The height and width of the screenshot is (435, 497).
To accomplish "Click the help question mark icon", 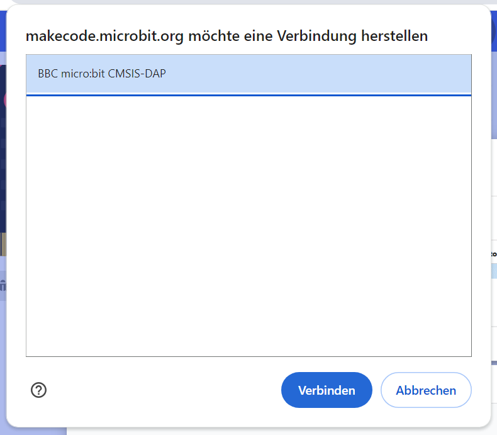I will tap(39, 390).
